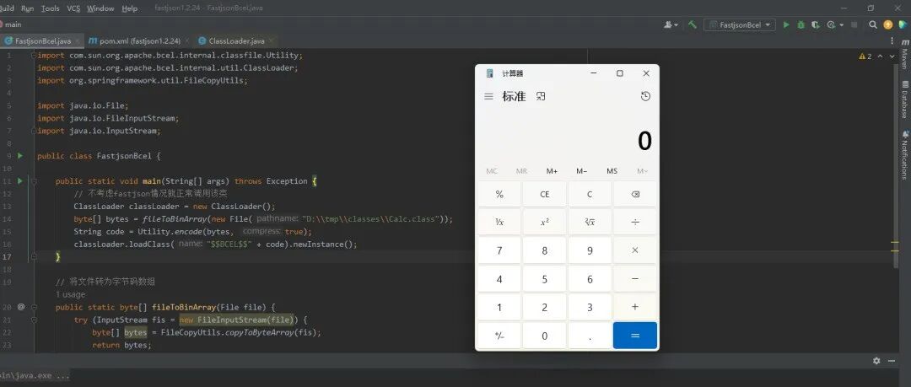The image size is (911, 387).
Task: Open FastjsonBcel run configuration dropdown
Action: click(x=739, y=25)
